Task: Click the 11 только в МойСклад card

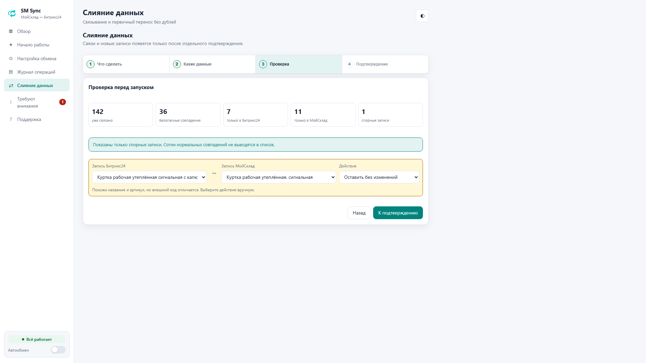Action: point(323,115)
